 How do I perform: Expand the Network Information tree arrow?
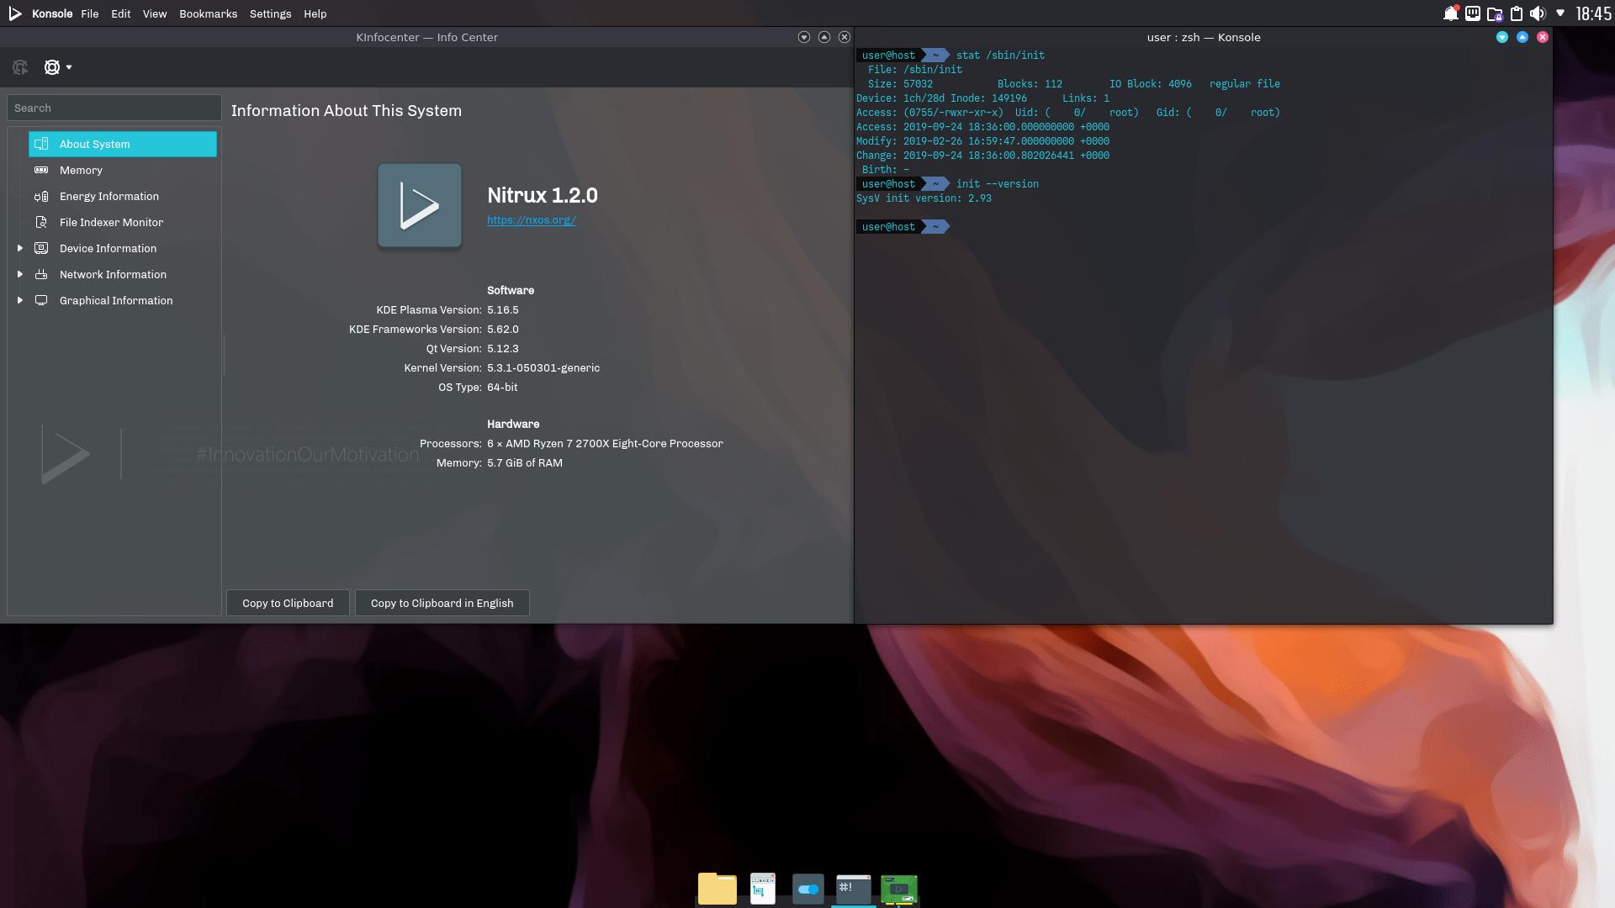pos(20,274)
